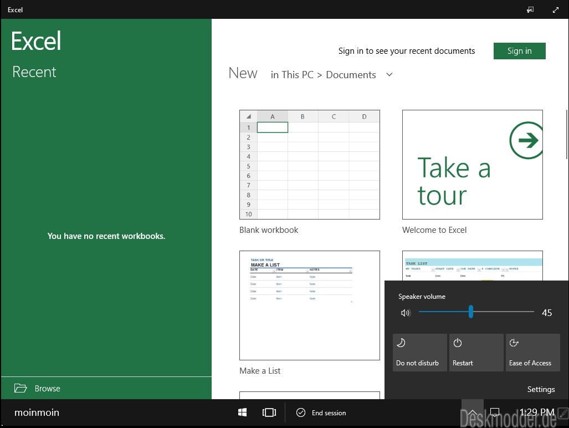Click End session on the taskbar

click(x=321, y=412)
